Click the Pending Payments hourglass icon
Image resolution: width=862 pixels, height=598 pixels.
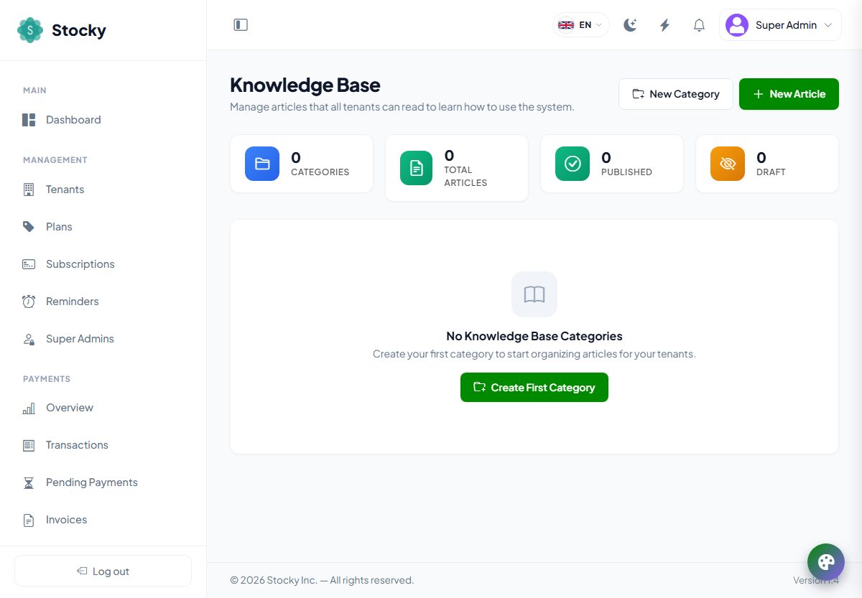point(29,482)
